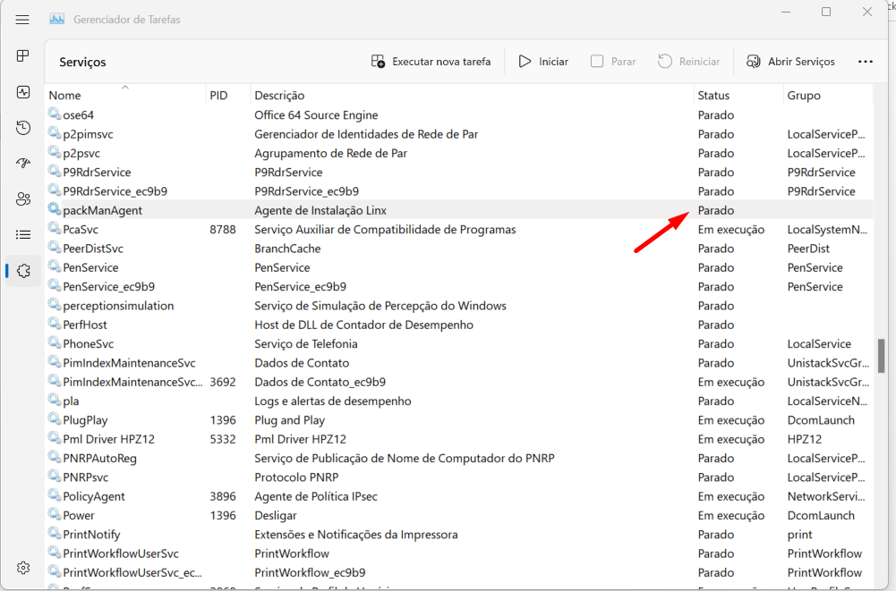Click description Agente de Instalação Linx
896x591 pixels.
pyautogui.click(x=320, y=211)
